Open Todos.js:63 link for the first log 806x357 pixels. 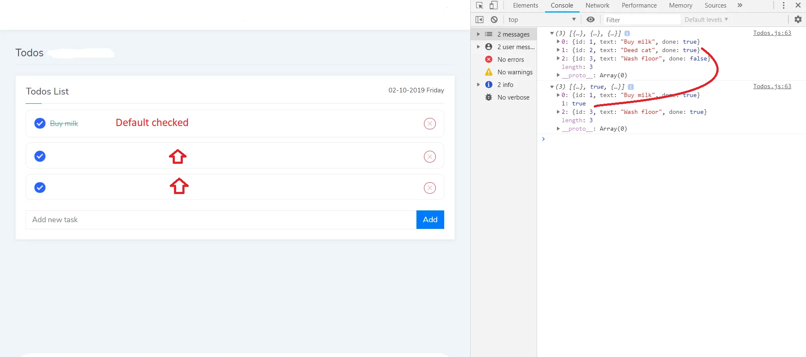click(x=772, y=33)
